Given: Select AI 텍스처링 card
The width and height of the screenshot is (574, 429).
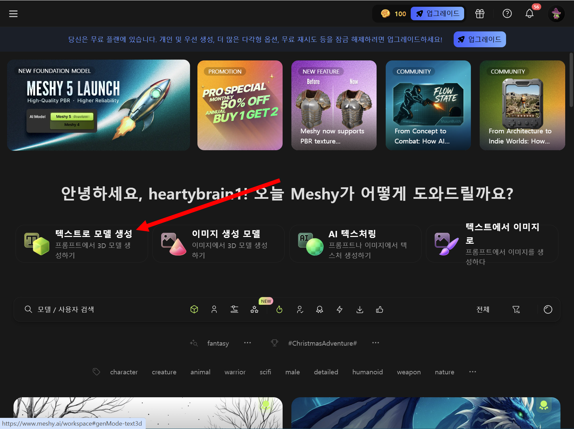Looking at the screenshot, I should pyautogui.click(x=355, y=244).
